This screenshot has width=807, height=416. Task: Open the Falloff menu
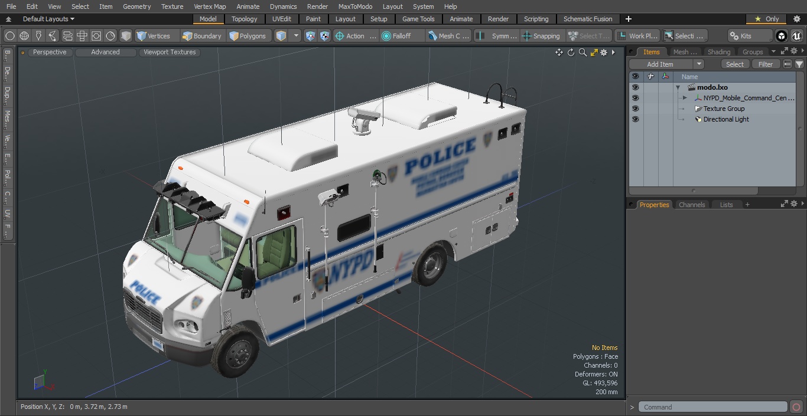pyautogui.click(x=402, y=36)
